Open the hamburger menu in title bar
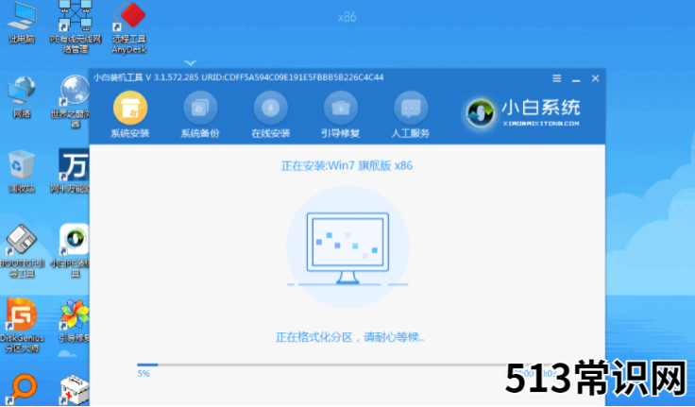 tap(557, 78)
